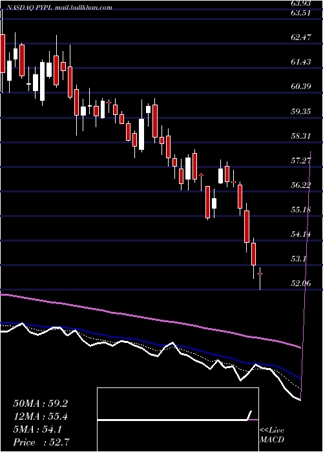Click the 50MA : 59.2 readout
This screenshot has height=452, width=323.
(40, 404)
